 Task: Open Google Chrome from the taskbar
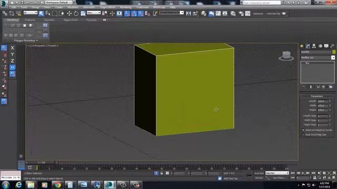coord(57,185)
